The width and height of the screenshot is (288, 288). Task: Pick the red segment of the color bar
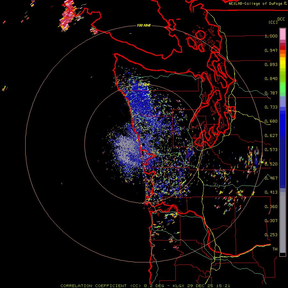283,48
